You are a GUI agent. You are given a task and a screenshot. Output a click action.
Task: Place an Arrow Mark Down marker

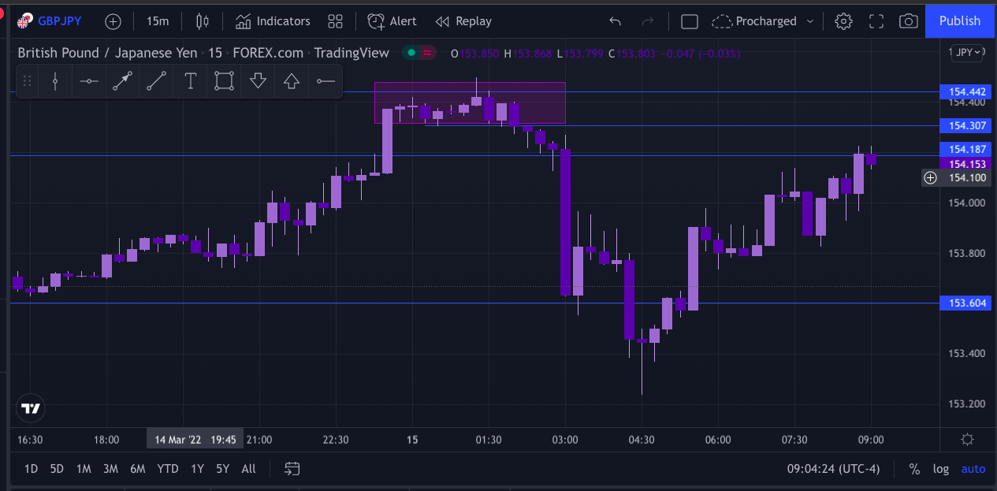coord(258,80)
